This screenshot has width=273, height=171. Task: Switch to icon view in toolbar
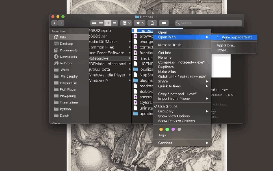(x=94, y=23)
